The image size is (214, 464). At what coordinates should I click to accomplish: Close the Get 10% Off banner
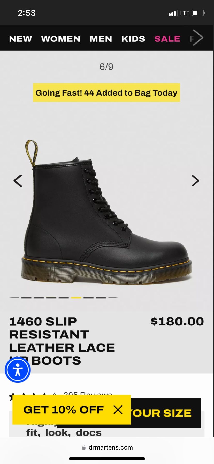pos(118,410)
